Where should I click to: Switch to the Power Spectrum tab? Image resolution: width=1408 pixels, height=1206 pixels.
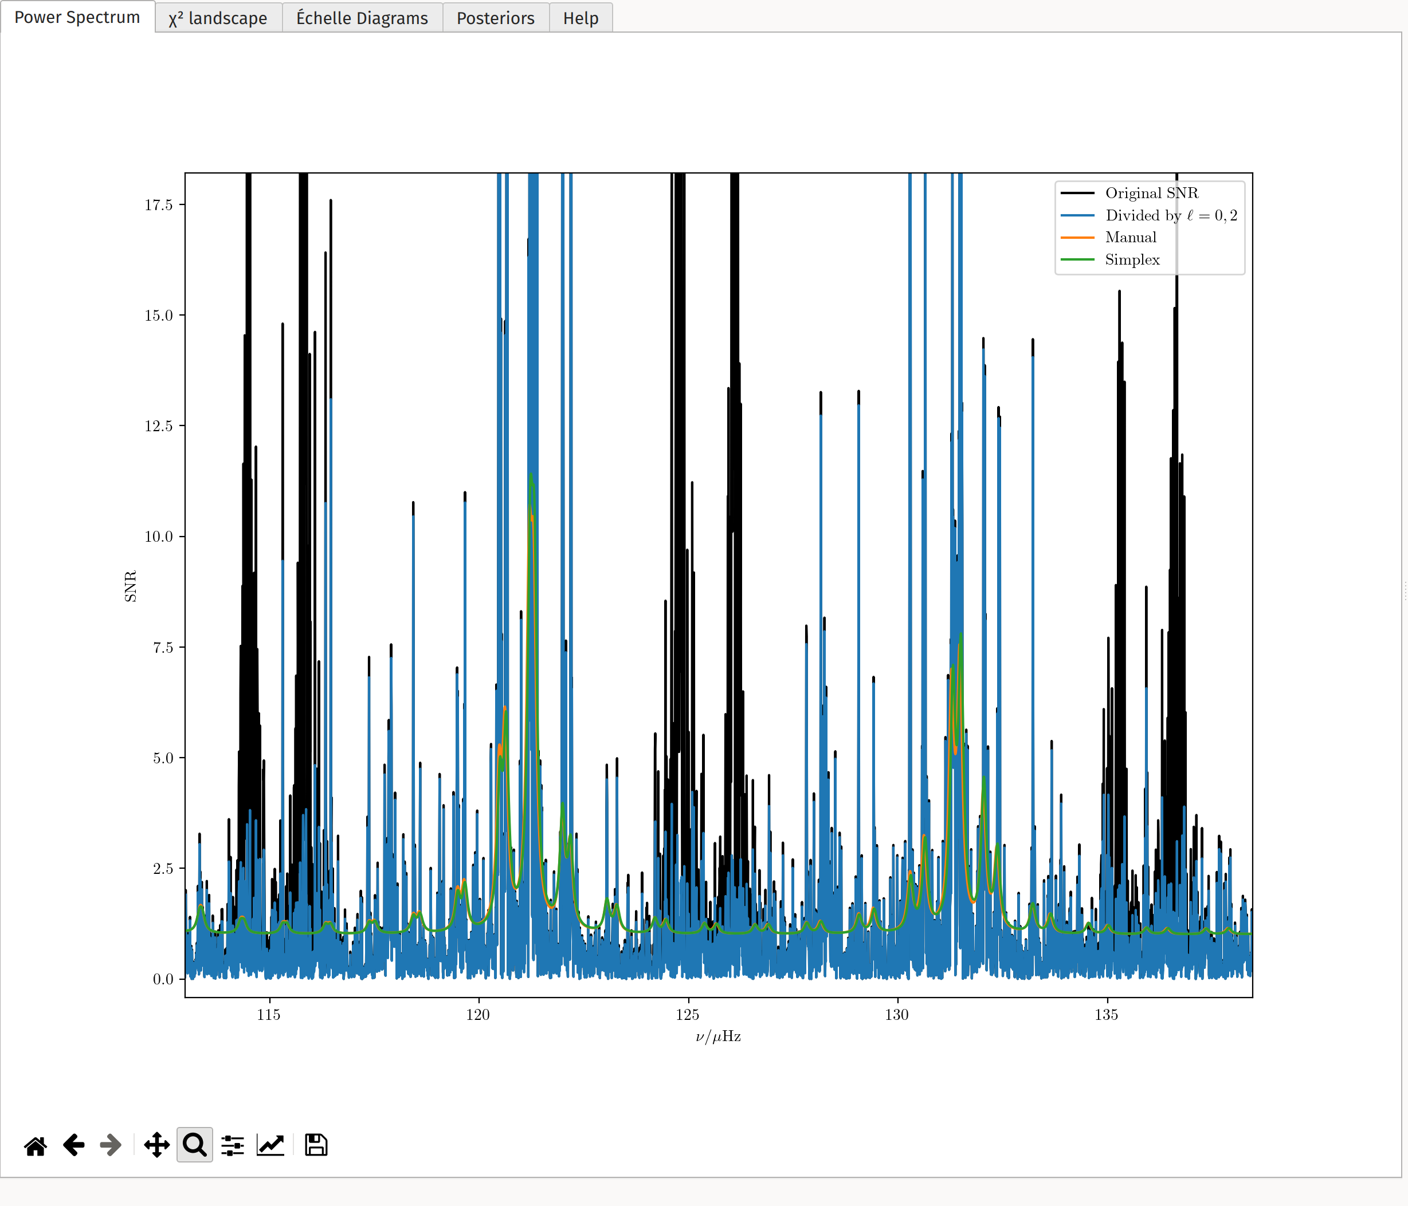click(x=77, y=17)
